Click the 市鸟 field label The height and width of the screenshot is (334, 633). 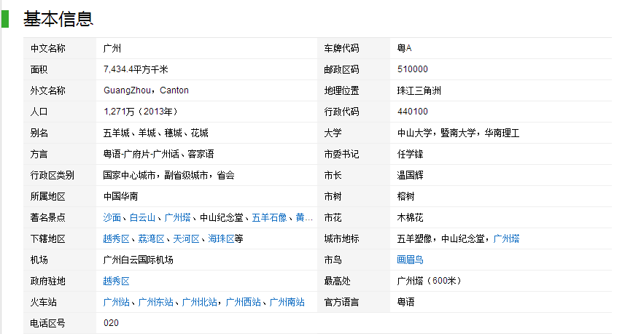333,260
